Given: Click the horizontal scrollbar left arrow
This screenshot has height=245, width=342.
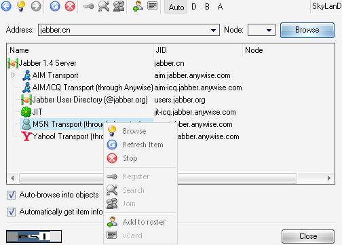Looking at the screenshot, I should click(x=12, y=178).
